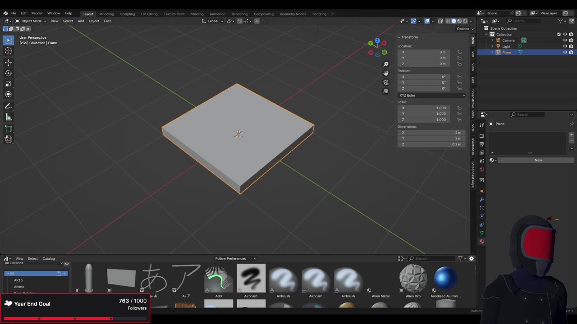Click the Z dimension 0.2 m field
Image resolution: width=577 pixels, height=324 pixels.
pyautogui.click(x=431, y=144)
